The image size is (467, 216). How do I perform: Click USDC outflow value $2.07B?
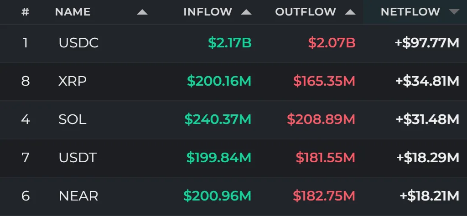[332, 43]
